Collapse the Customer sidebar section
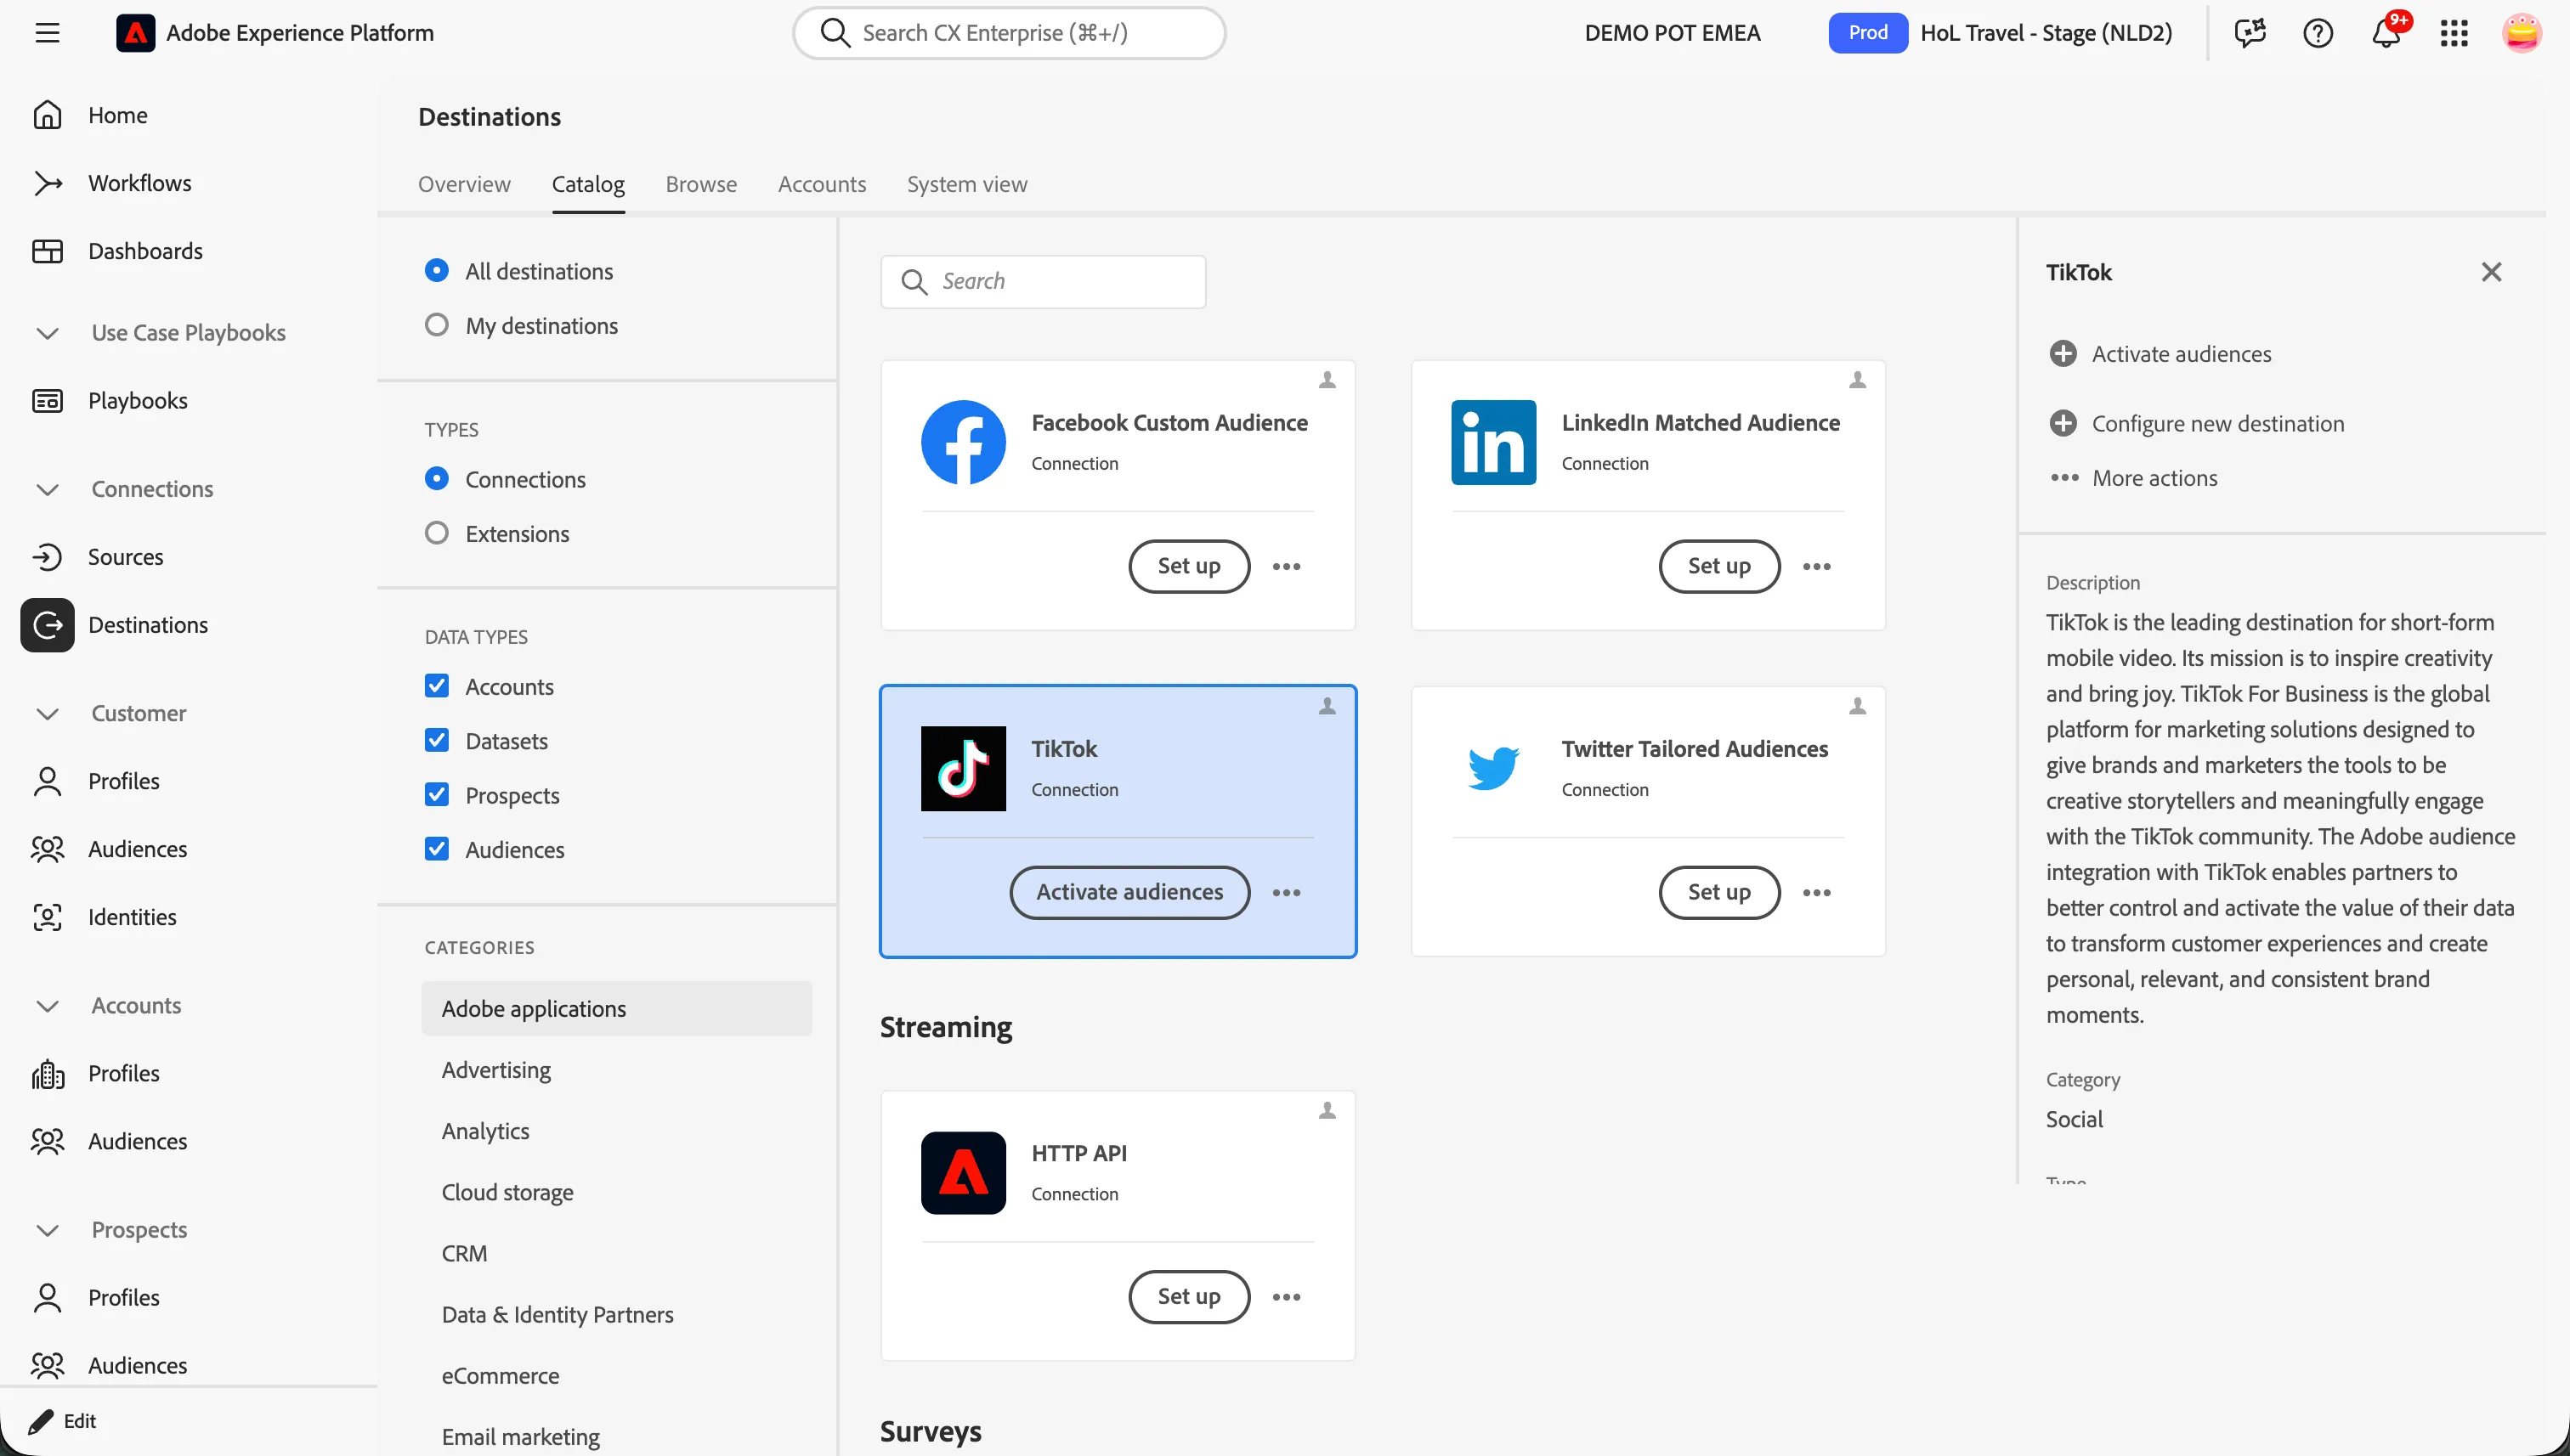2570x1456 pixels. point(47,713)
